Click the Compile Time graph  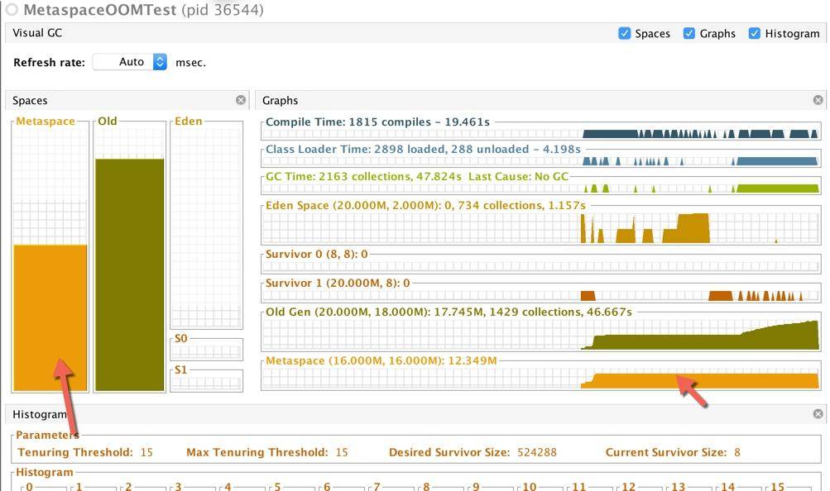541,132
